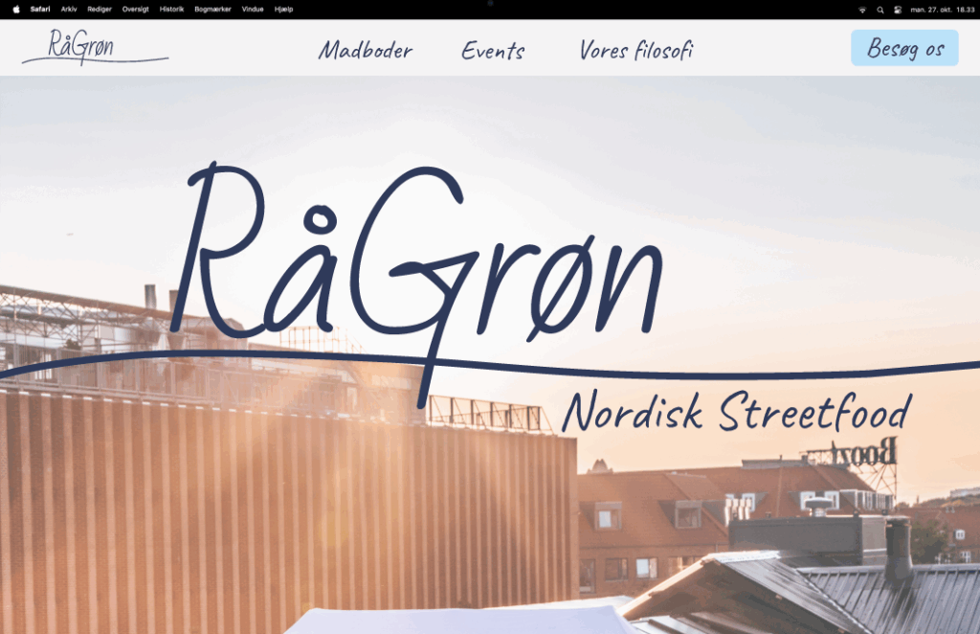This screenshot has width=980, height=634.
Task: Open the Vores filosofi link
Action: click(635, 51)
